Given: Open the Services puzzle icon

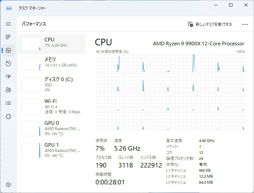Looking at the screenshot, I should pyautogui.click(x=8, y=117).
